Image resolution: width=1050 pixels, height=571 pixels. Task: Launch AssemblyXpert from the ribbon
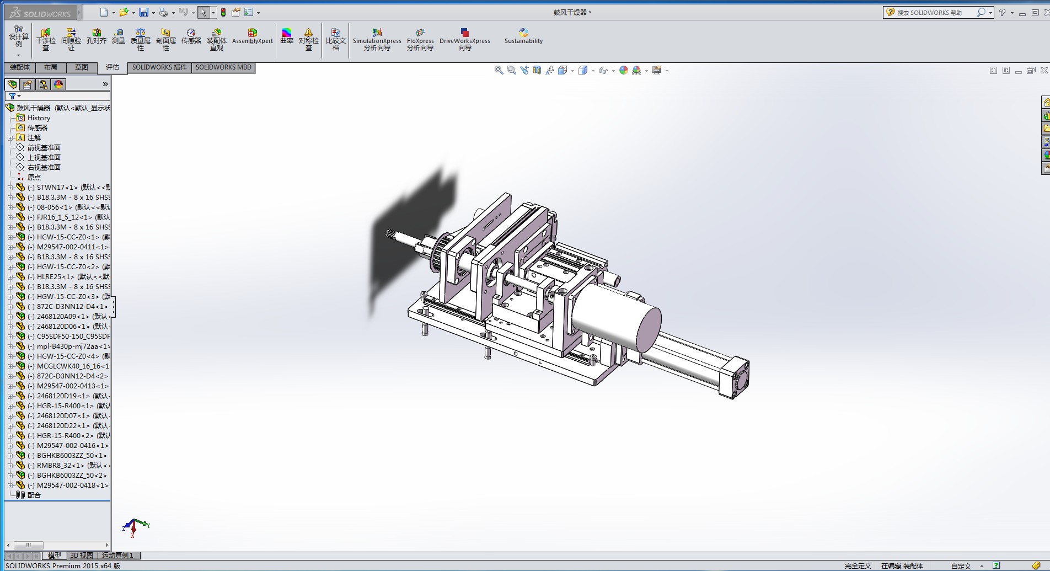click(252, 37)
